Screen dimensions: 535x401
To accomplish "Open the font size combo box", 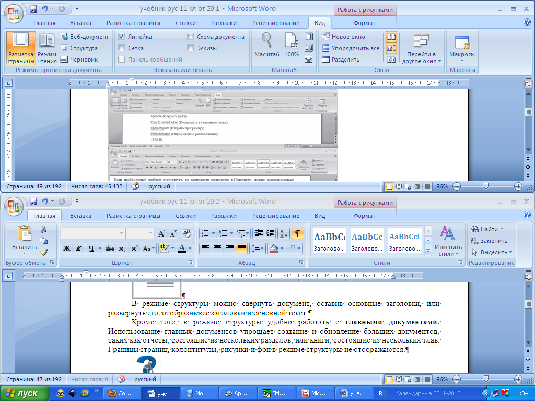I will [139, 233].
